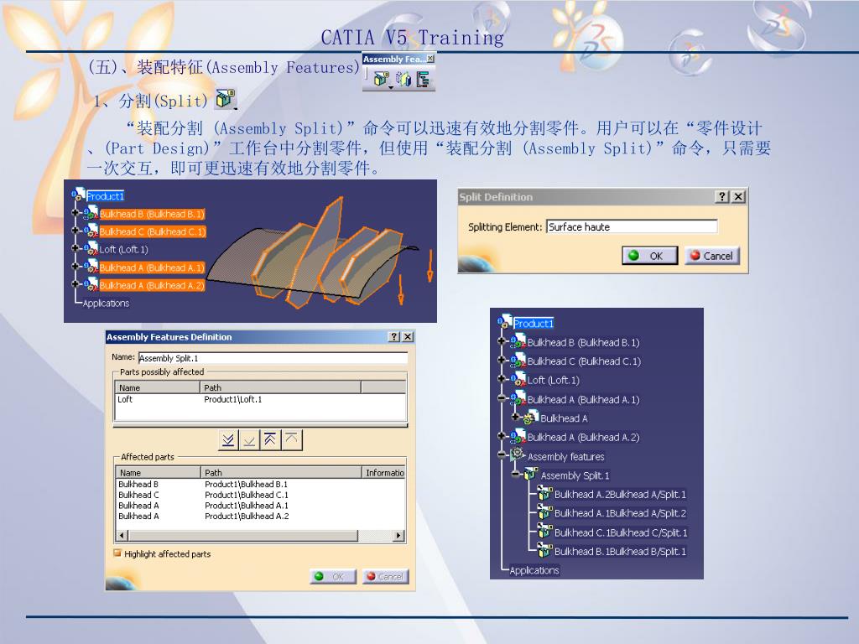
Task: Click Cancel in Split Definition dialog
Action: [x=712, y=256]
